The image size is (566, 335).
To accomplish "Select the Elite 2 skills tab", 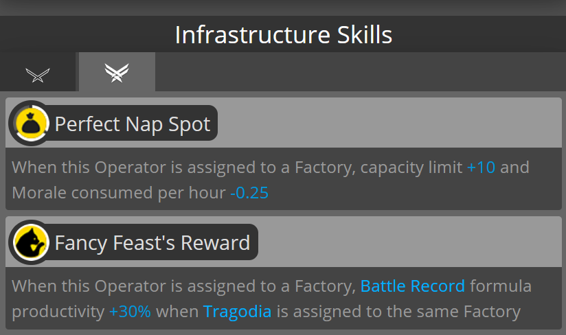I will (117, 72).
